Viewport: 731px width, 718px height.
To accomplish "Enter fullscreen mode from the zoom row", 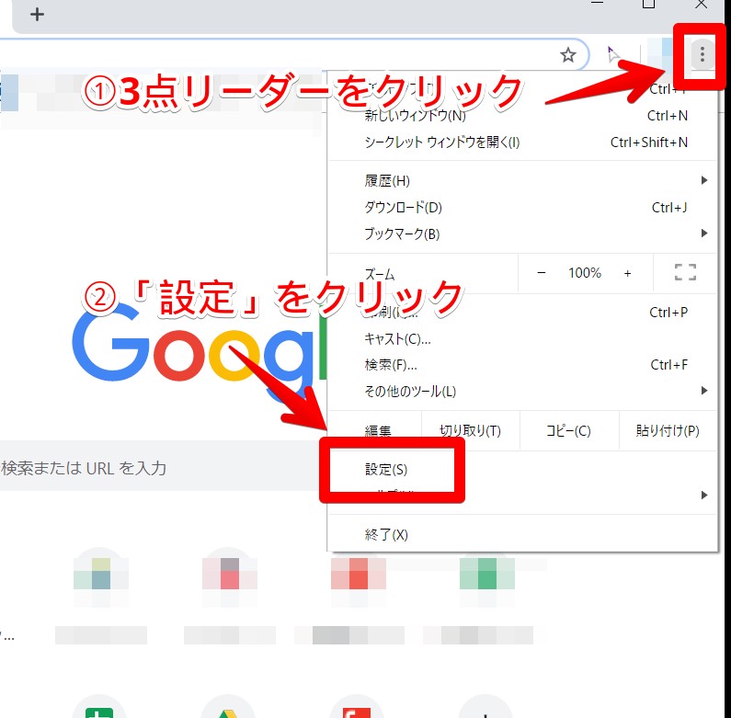I will coord(685,272).
